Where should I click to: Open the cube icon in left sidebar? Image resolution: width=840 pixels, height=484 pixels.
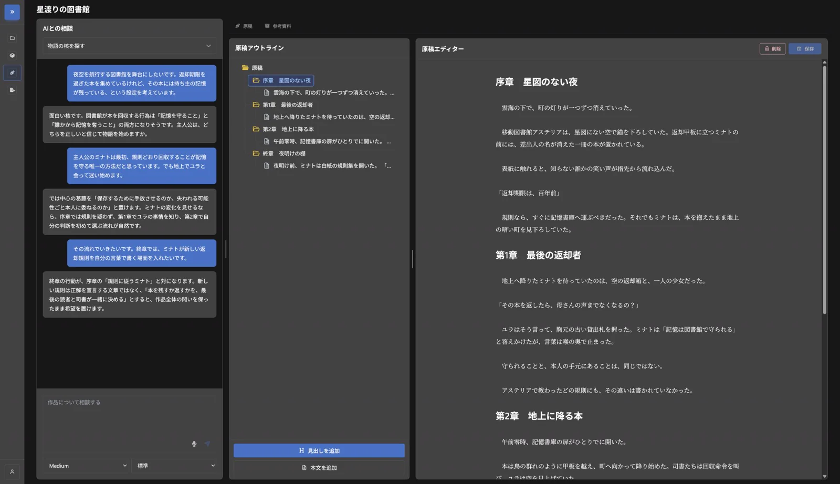[12, 56]
